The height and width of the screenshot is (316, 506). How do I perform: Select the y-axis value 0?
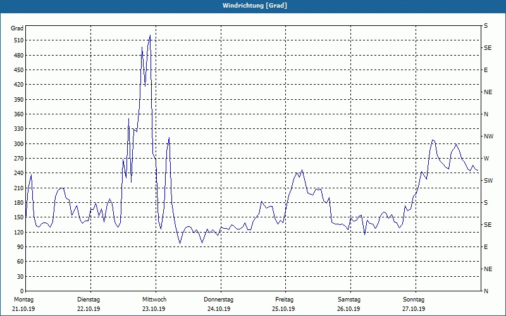tap(22, 291)
